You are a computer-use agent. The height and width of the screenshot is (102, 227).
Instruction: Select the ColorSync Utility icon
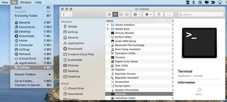point(112,53)
